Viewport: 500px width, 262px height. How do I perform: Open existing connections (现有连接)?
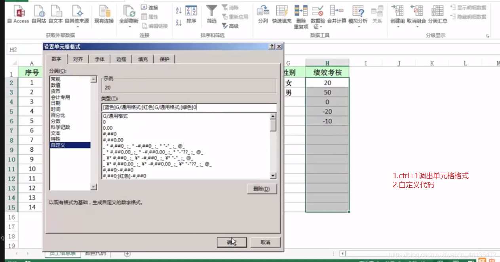104,14
